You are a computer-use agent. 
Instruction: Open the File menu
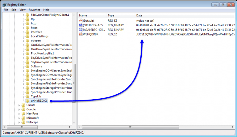click(x=6, y=10)
